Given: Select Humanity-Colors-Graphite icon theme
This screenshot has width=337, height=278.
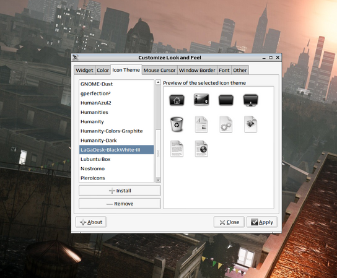Looking at the screenshot, I should [x=116, y=131].
